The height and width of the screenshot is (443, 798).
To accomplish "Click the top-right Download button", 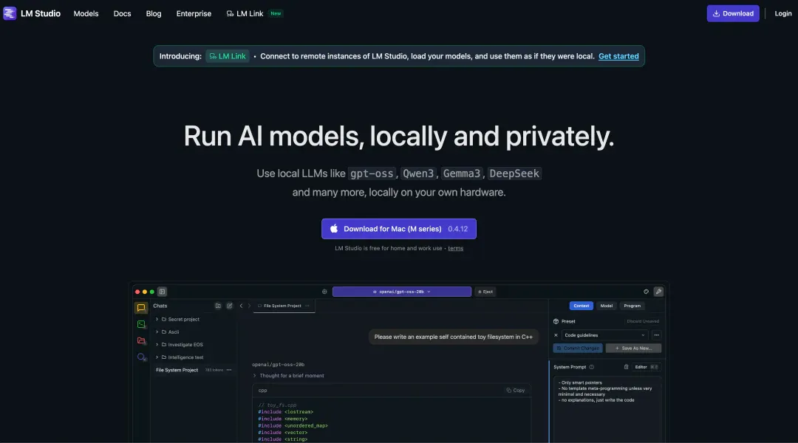I will coord(733,14).
